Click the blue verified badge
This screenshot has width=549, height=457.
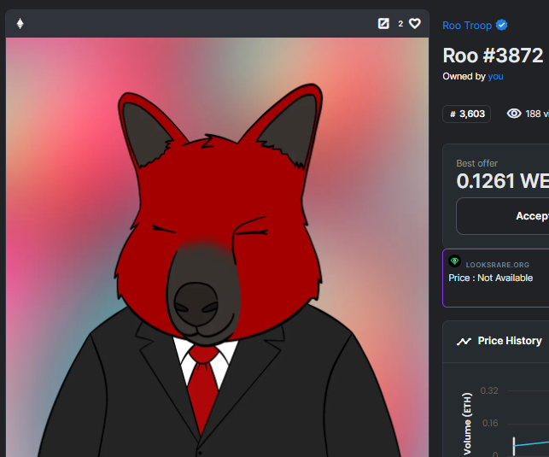coord(502,25)
